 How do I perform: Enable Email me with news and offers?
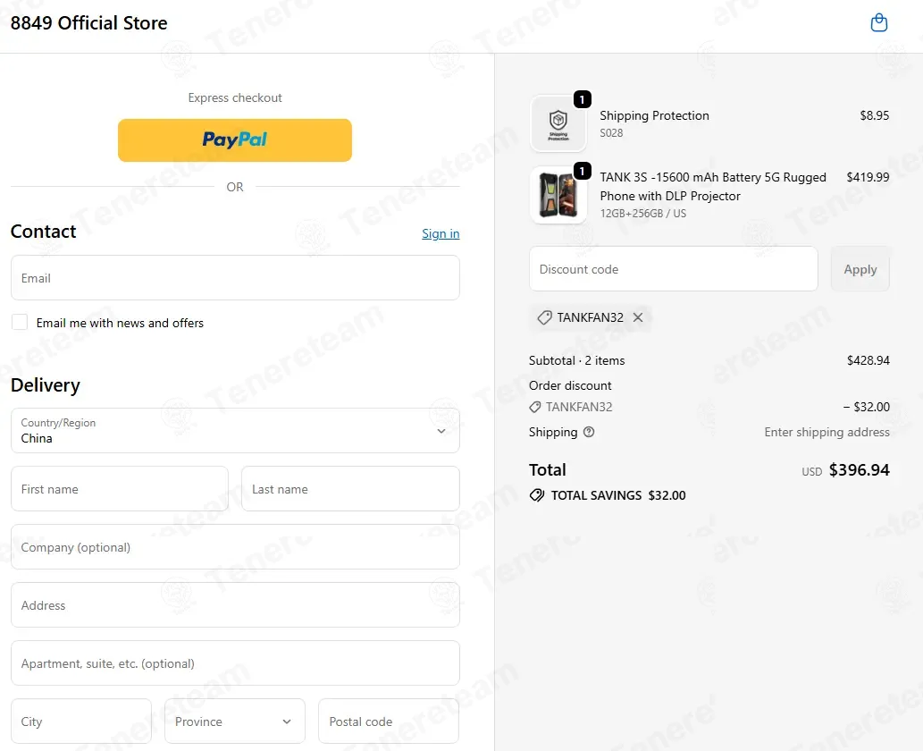coord(20,323)
